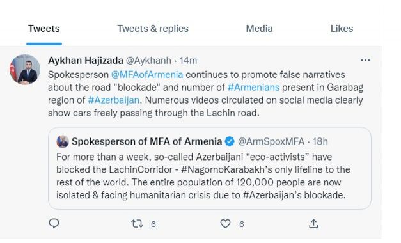Open the Likes tab
This screenshot has width=401, height=243.
point(342,29)
